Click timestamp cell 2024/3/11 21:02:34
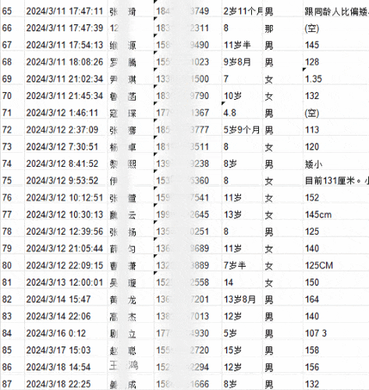 point(66,79)
